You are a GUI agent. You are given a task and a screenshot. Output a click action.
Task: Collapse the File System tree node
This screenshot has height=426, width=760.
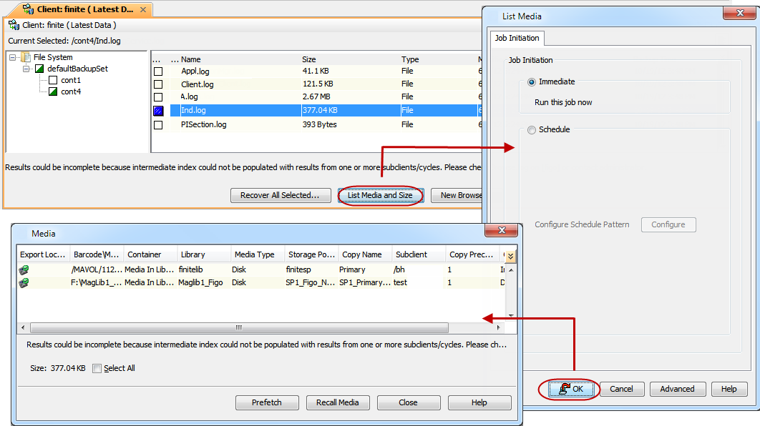click(x=13, y=57)
